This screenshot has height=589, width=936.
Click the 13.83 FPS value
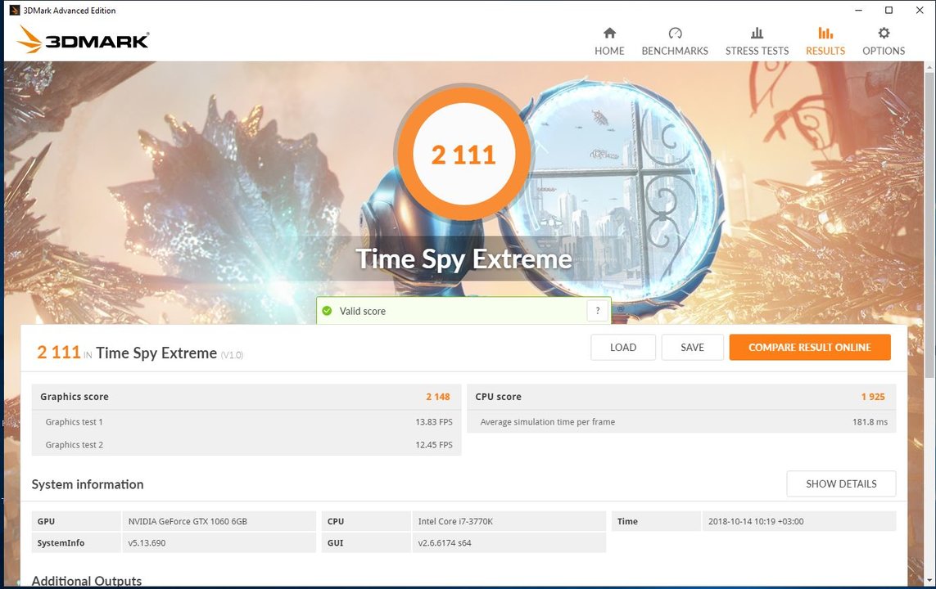(434, 422)
